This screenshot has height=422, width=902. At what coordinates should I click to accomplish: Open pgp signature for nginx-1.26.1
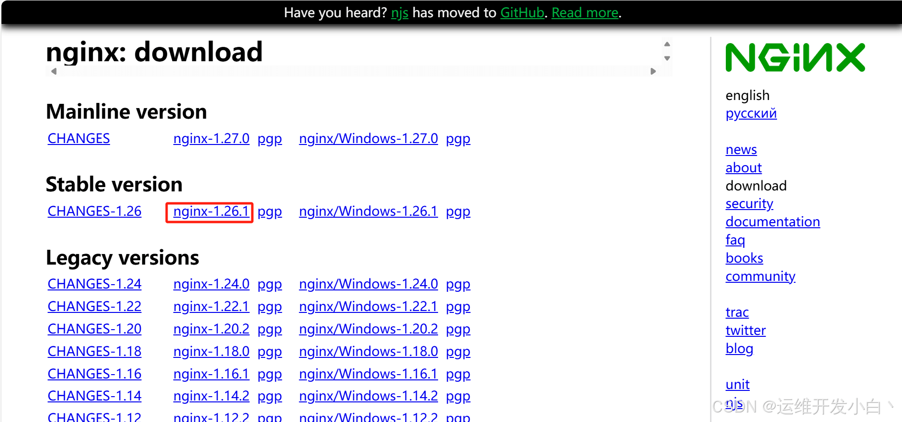[x=270, y=211]
